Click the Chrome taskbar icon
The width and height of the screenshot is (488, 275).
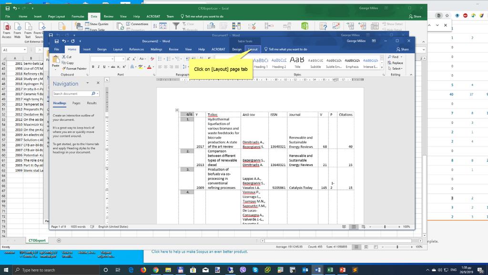point(156,270)
